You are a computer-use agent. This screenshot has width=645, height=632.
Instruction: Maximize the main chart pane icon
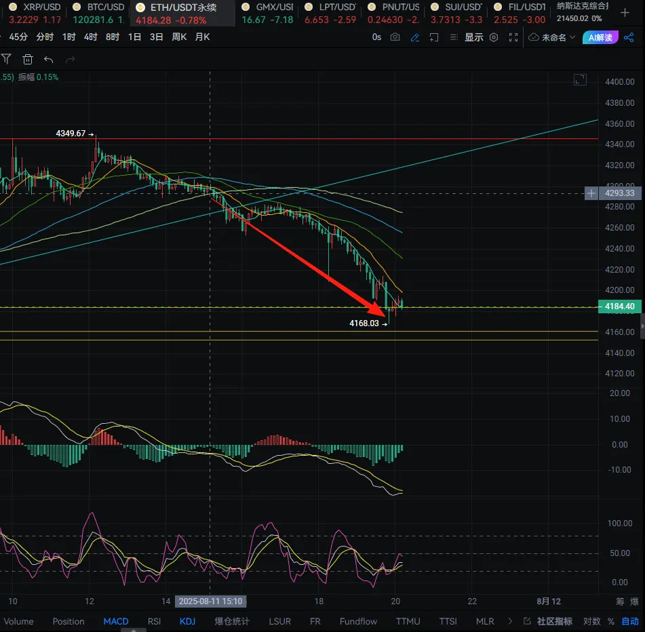[x=580, y=79]
